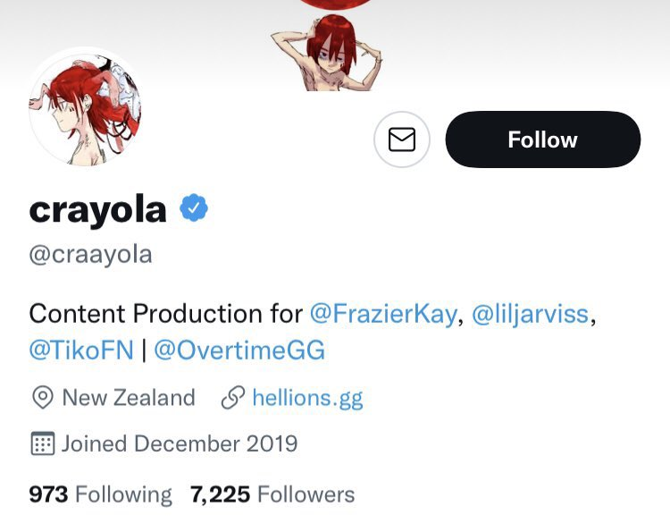Click the crayola display name

[x=98, y=209]
